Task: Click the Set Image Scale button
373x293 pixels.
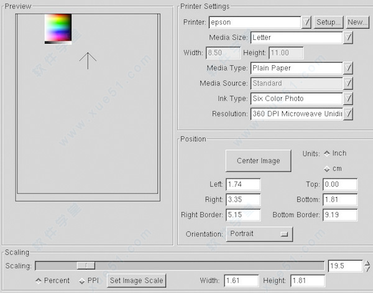Action: coord(137,281)
